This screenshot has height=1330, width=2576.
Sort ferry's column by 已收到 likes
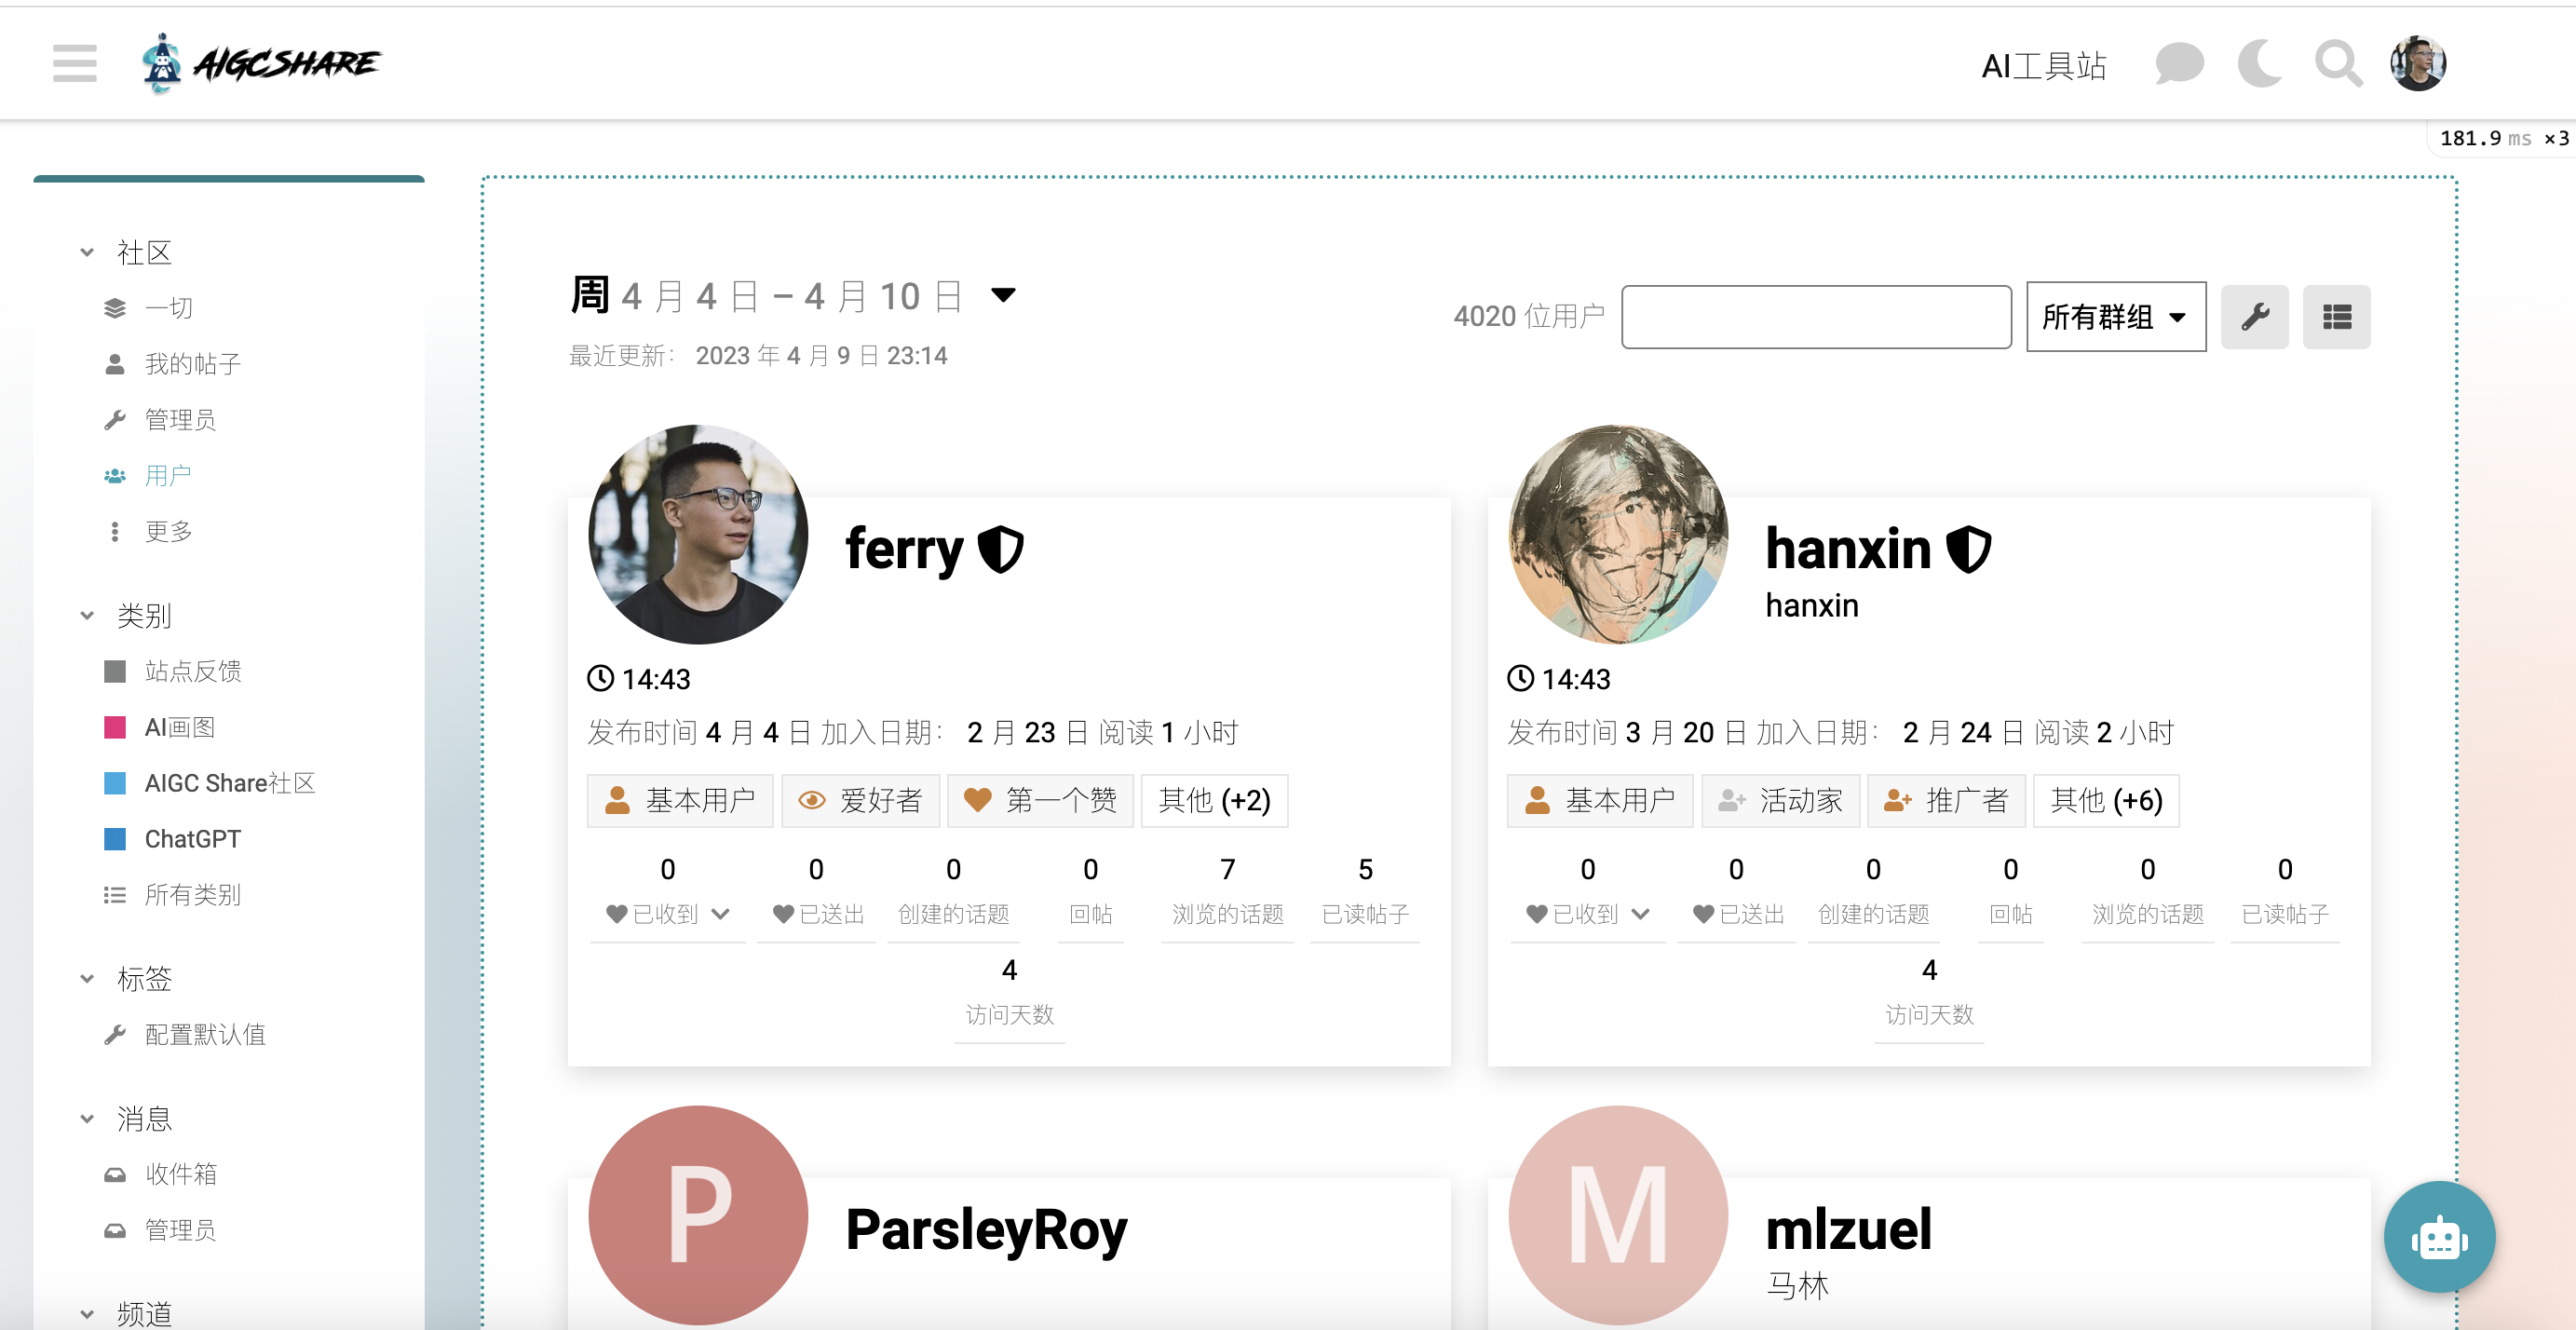coord(667,914)
